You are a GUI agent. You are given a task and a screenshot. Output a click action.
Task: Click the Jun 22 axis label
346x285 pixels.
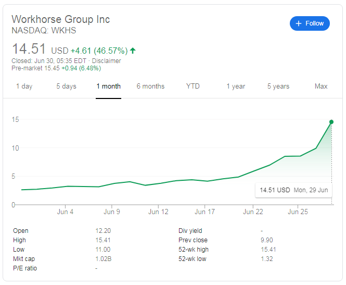pyautogui.click(x=253, y=212)
